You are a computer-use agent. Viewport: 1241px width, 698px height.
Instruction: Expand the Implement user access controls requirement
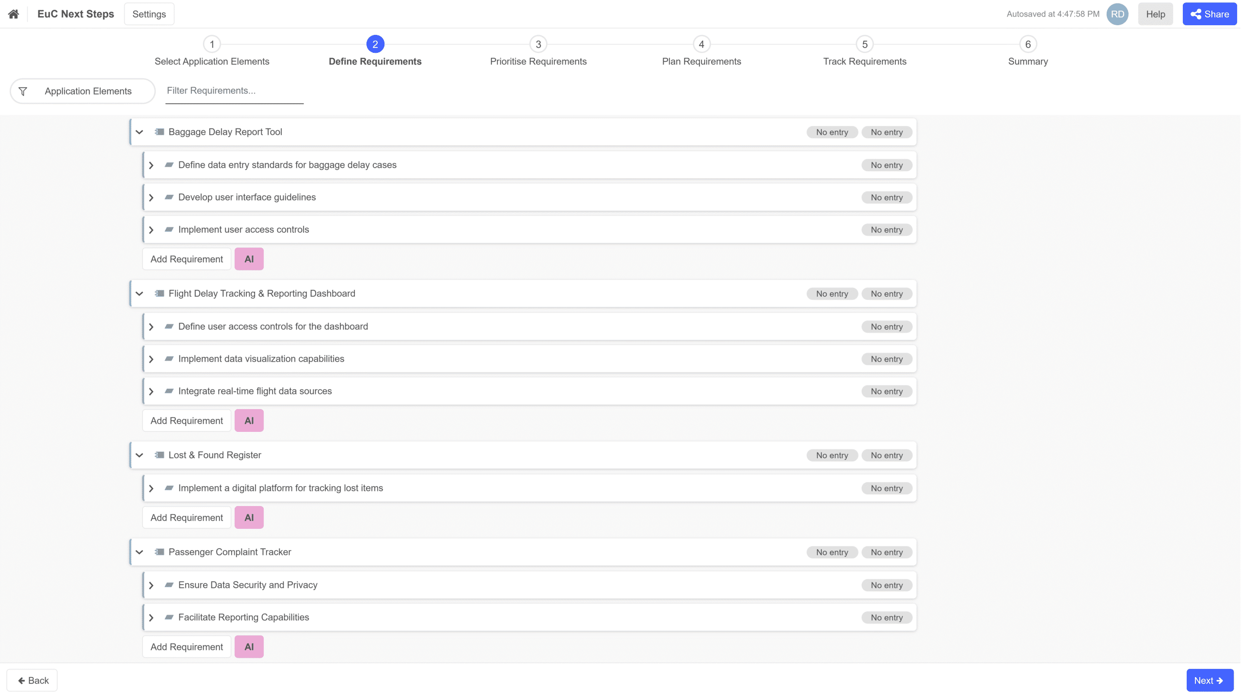[151, 230]
